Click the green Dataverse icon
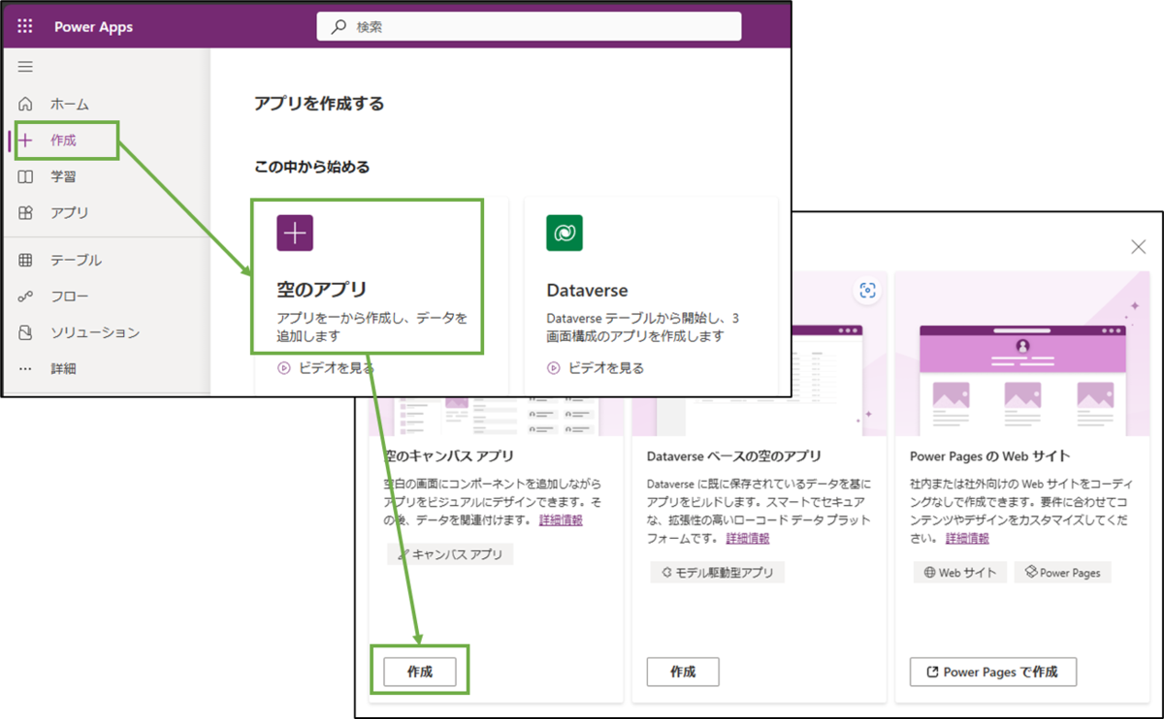Viewport: 1164px width, 719px height. pos(564,233)
